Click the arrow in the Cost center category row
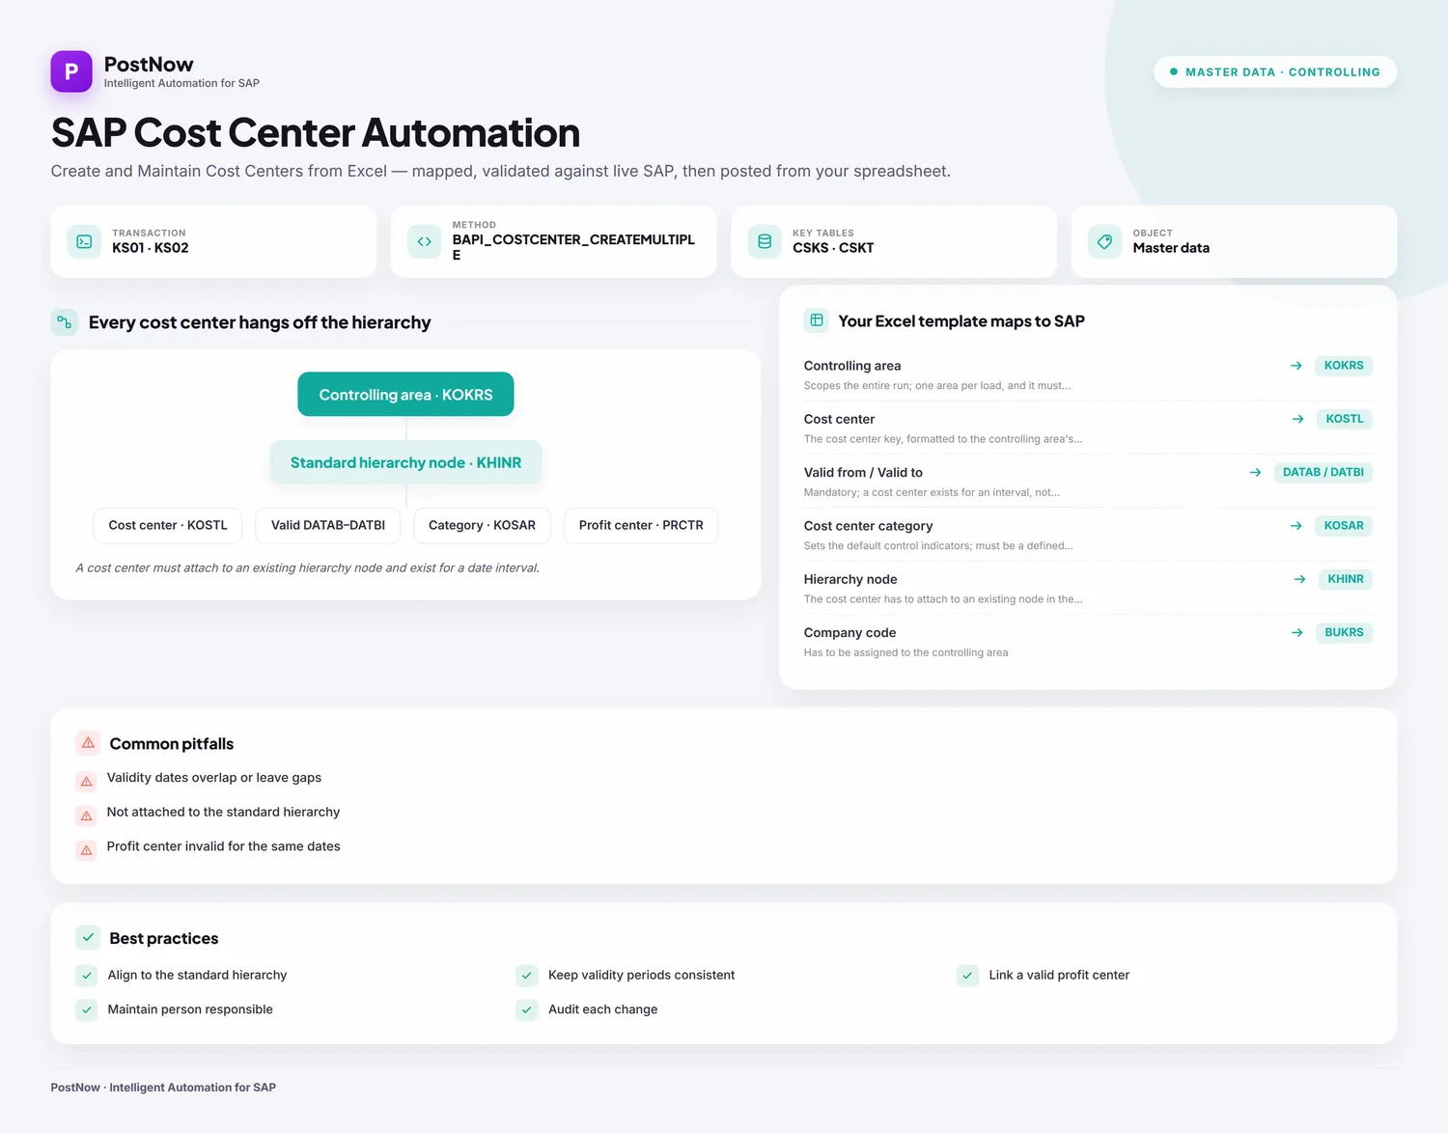The height and width of the screenshot is (1133, 1448). [x=1296, y=526]
